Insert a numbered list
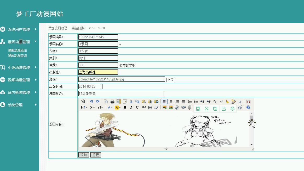This screenshot has height=171, width=304. [190, 101]
